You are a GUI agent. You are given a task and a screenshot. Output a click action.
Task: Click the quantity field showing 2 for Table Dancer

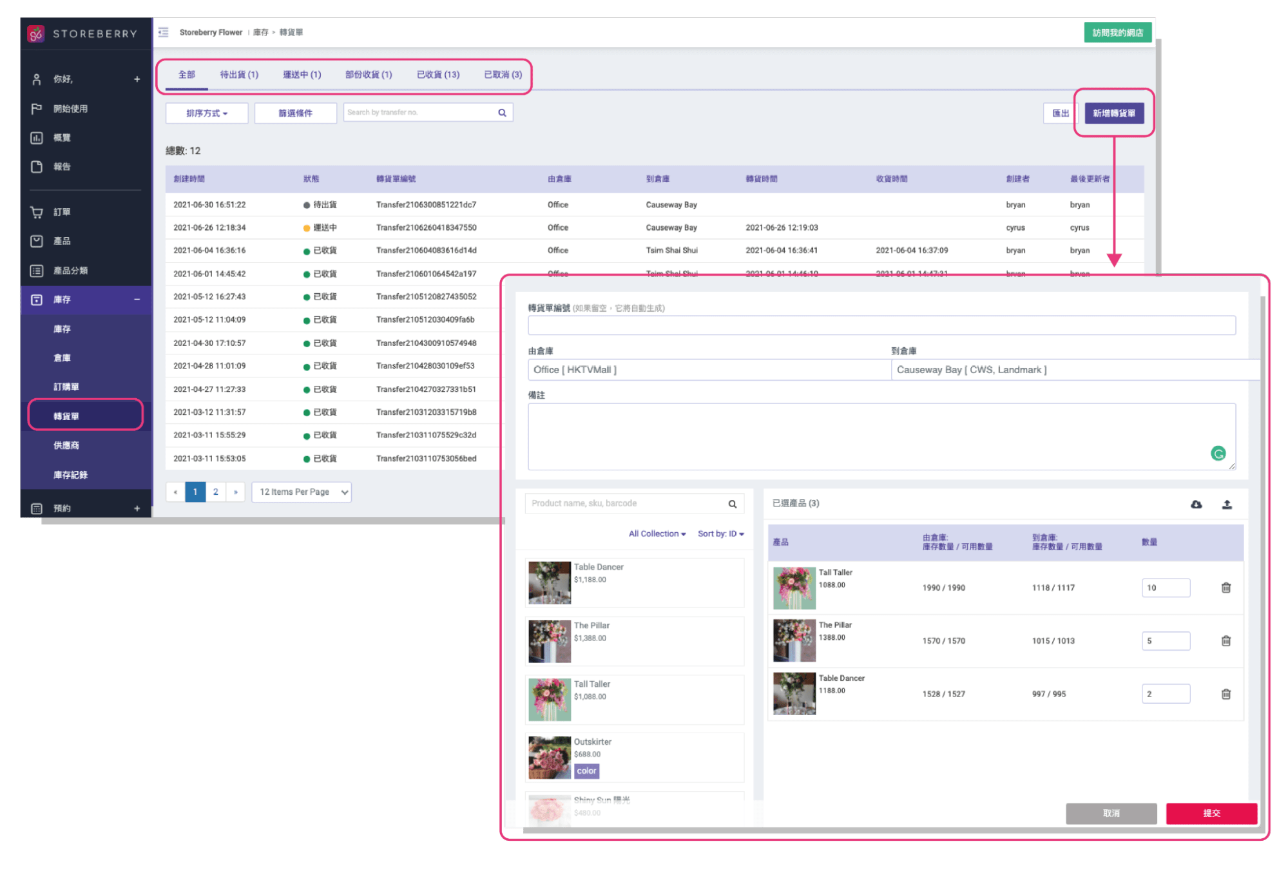click(1166, 694)
